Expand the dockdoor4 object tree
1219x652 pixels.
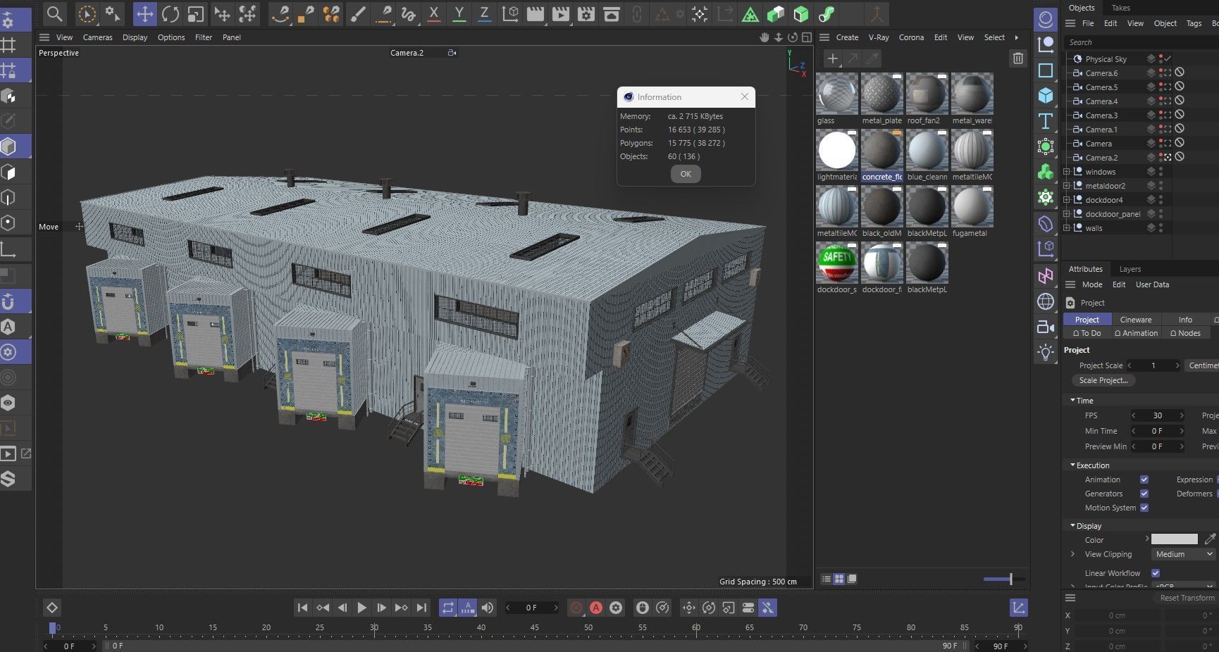pos(1067,200)
